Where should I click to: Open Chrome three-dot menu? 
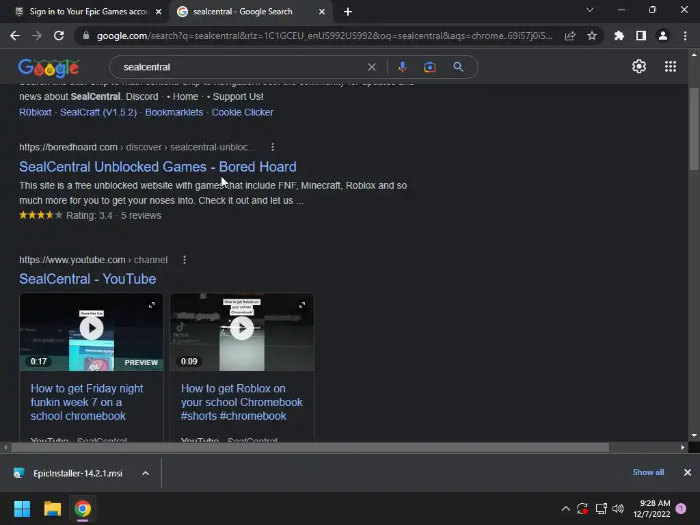[685, 36]
